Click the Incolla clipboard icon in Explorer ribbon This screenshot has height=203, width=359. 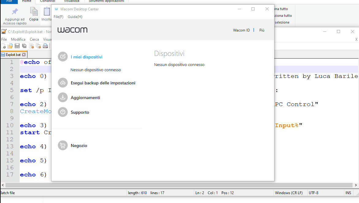point(47,11)
